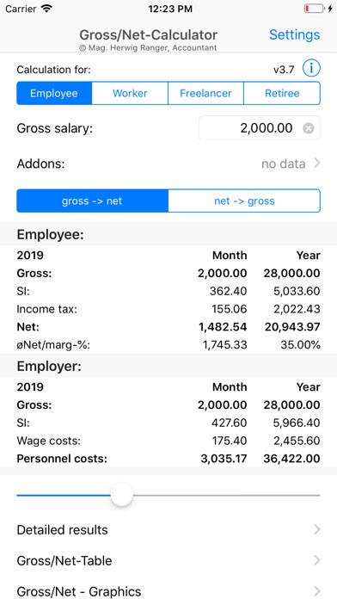Select the Retiree segment

(x=282, y=93)
